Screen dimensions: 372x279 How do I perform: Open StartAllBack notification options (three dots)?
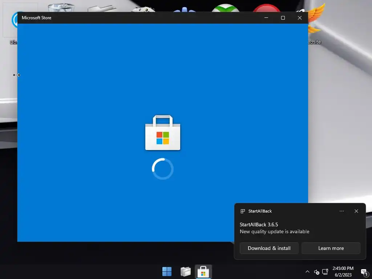(x=341, y=211)
